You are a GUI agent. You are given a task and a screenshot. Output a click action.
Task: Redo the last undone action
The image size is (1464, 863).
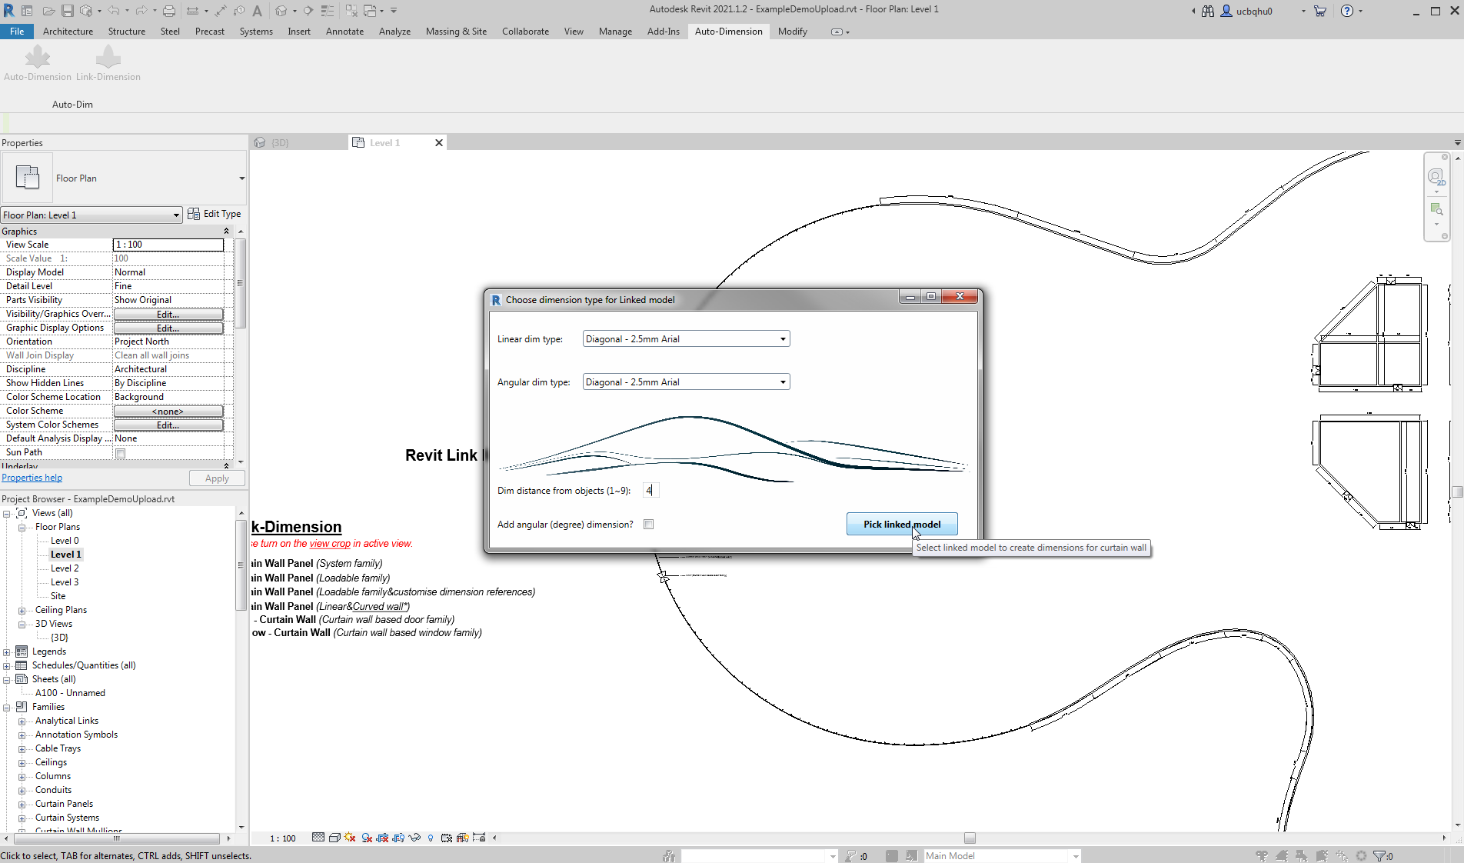pos(141,11)
